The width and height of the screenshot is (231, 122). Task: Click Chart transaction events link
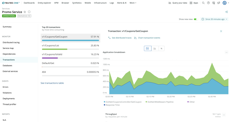[x=147, y=38]
